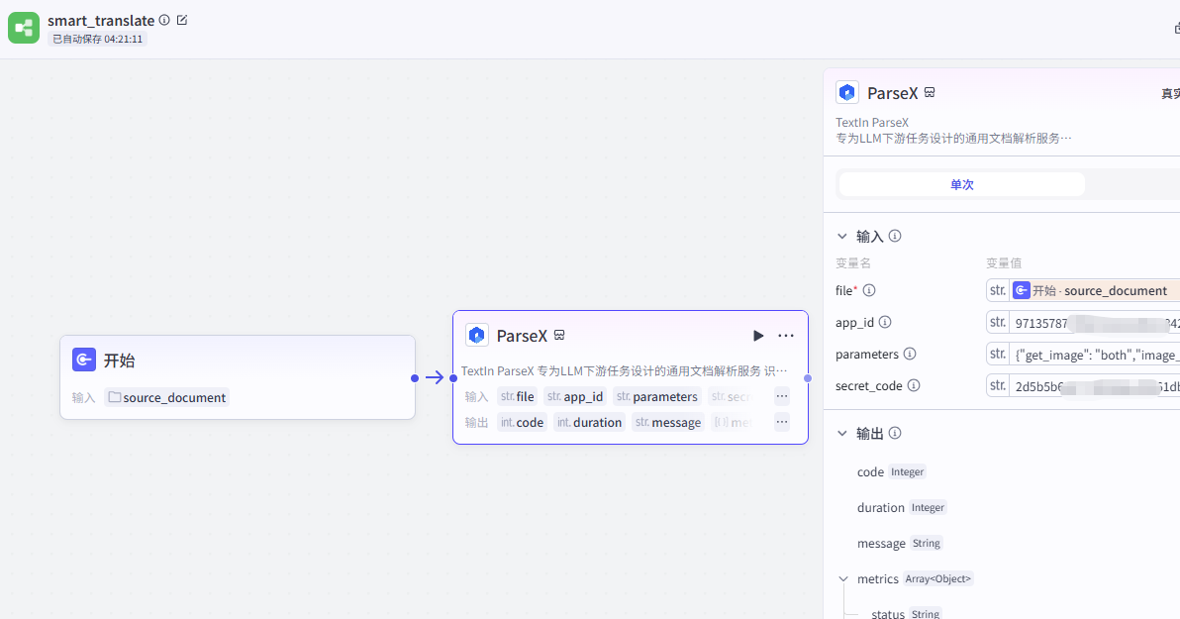Collapse the 输入 section
Viewport: 1180px width, 619px height.
(842, 236)
